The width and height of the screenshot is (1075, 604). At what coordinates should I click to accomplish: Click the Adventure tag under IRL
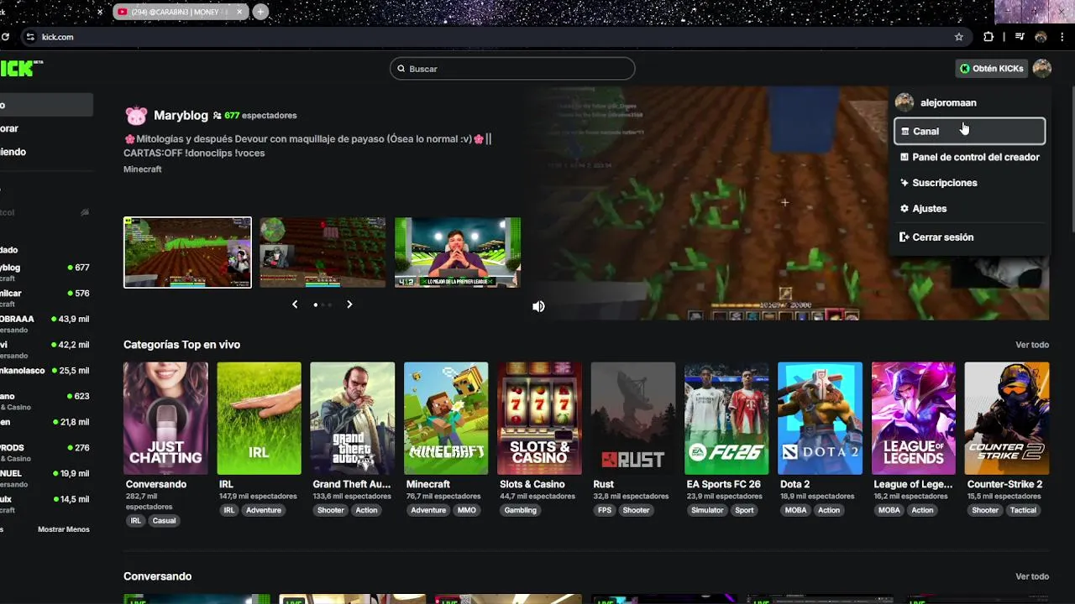pos(264,510)
